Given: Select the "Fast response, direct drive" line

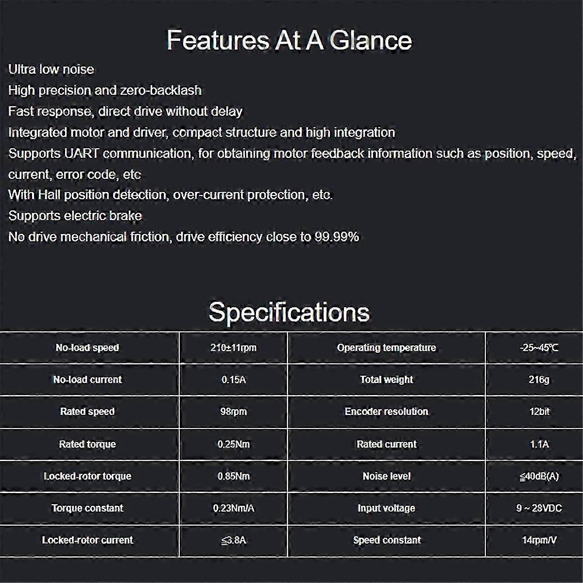Looking at the screenshot, I should tap(125, 111).
